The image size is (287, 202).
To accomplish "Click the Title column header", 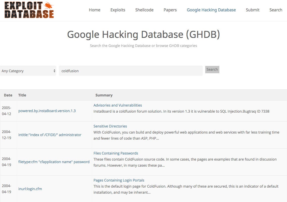I will click(22, 95).
